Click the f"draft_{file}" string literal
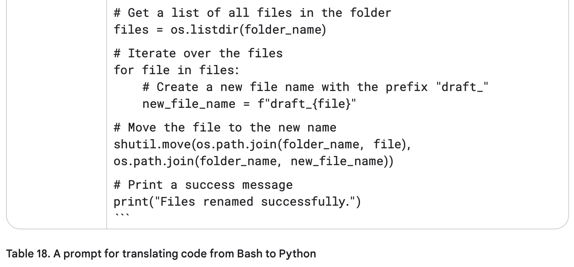Screen dimensions: 574x267 coord(307,104)
